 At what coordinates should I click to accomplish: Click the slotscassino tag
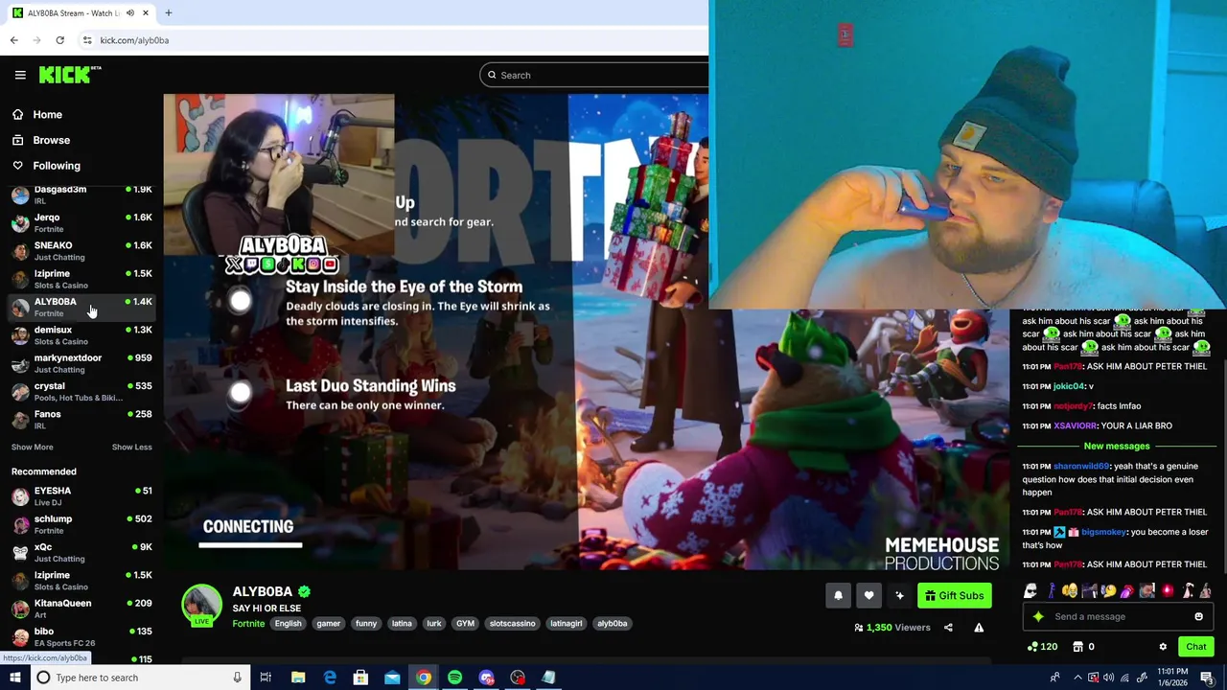(512, 624)
